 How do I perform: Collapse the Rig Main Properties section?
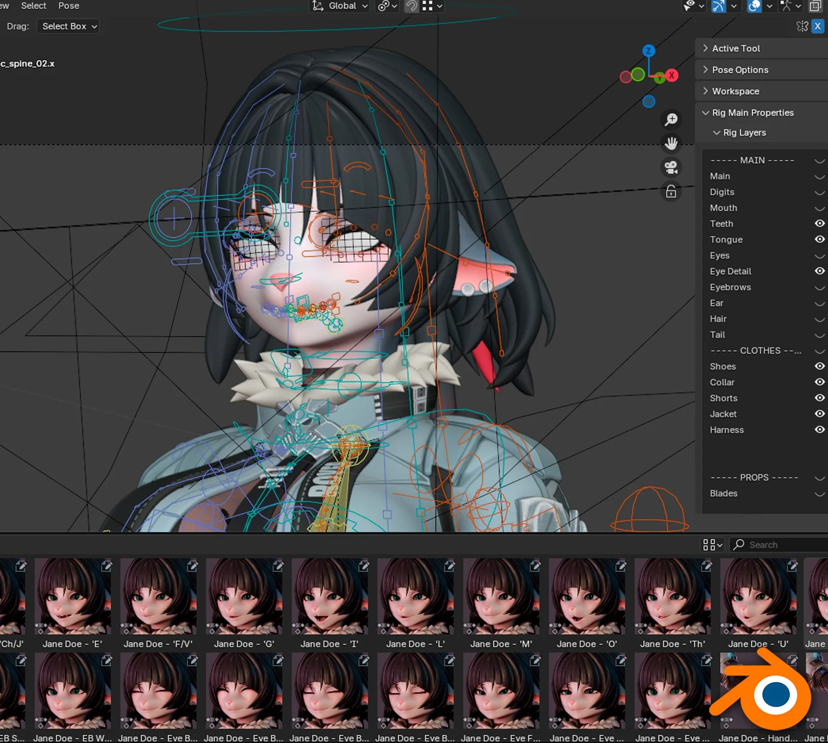[x=753, y=112]
